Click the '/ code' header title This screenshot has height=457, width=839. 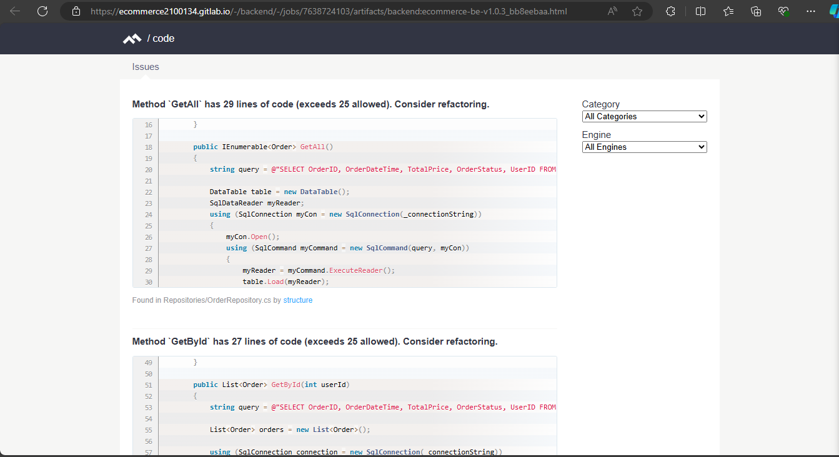pyautogui.click(x=161, y=39)
